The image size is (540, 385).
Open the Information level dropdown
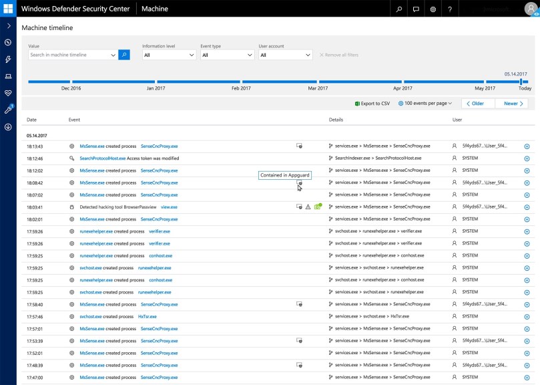click(168, 55)
